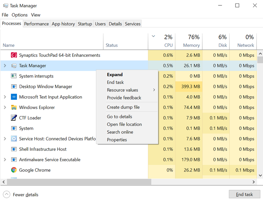Open the Options menu

(19, 15)
